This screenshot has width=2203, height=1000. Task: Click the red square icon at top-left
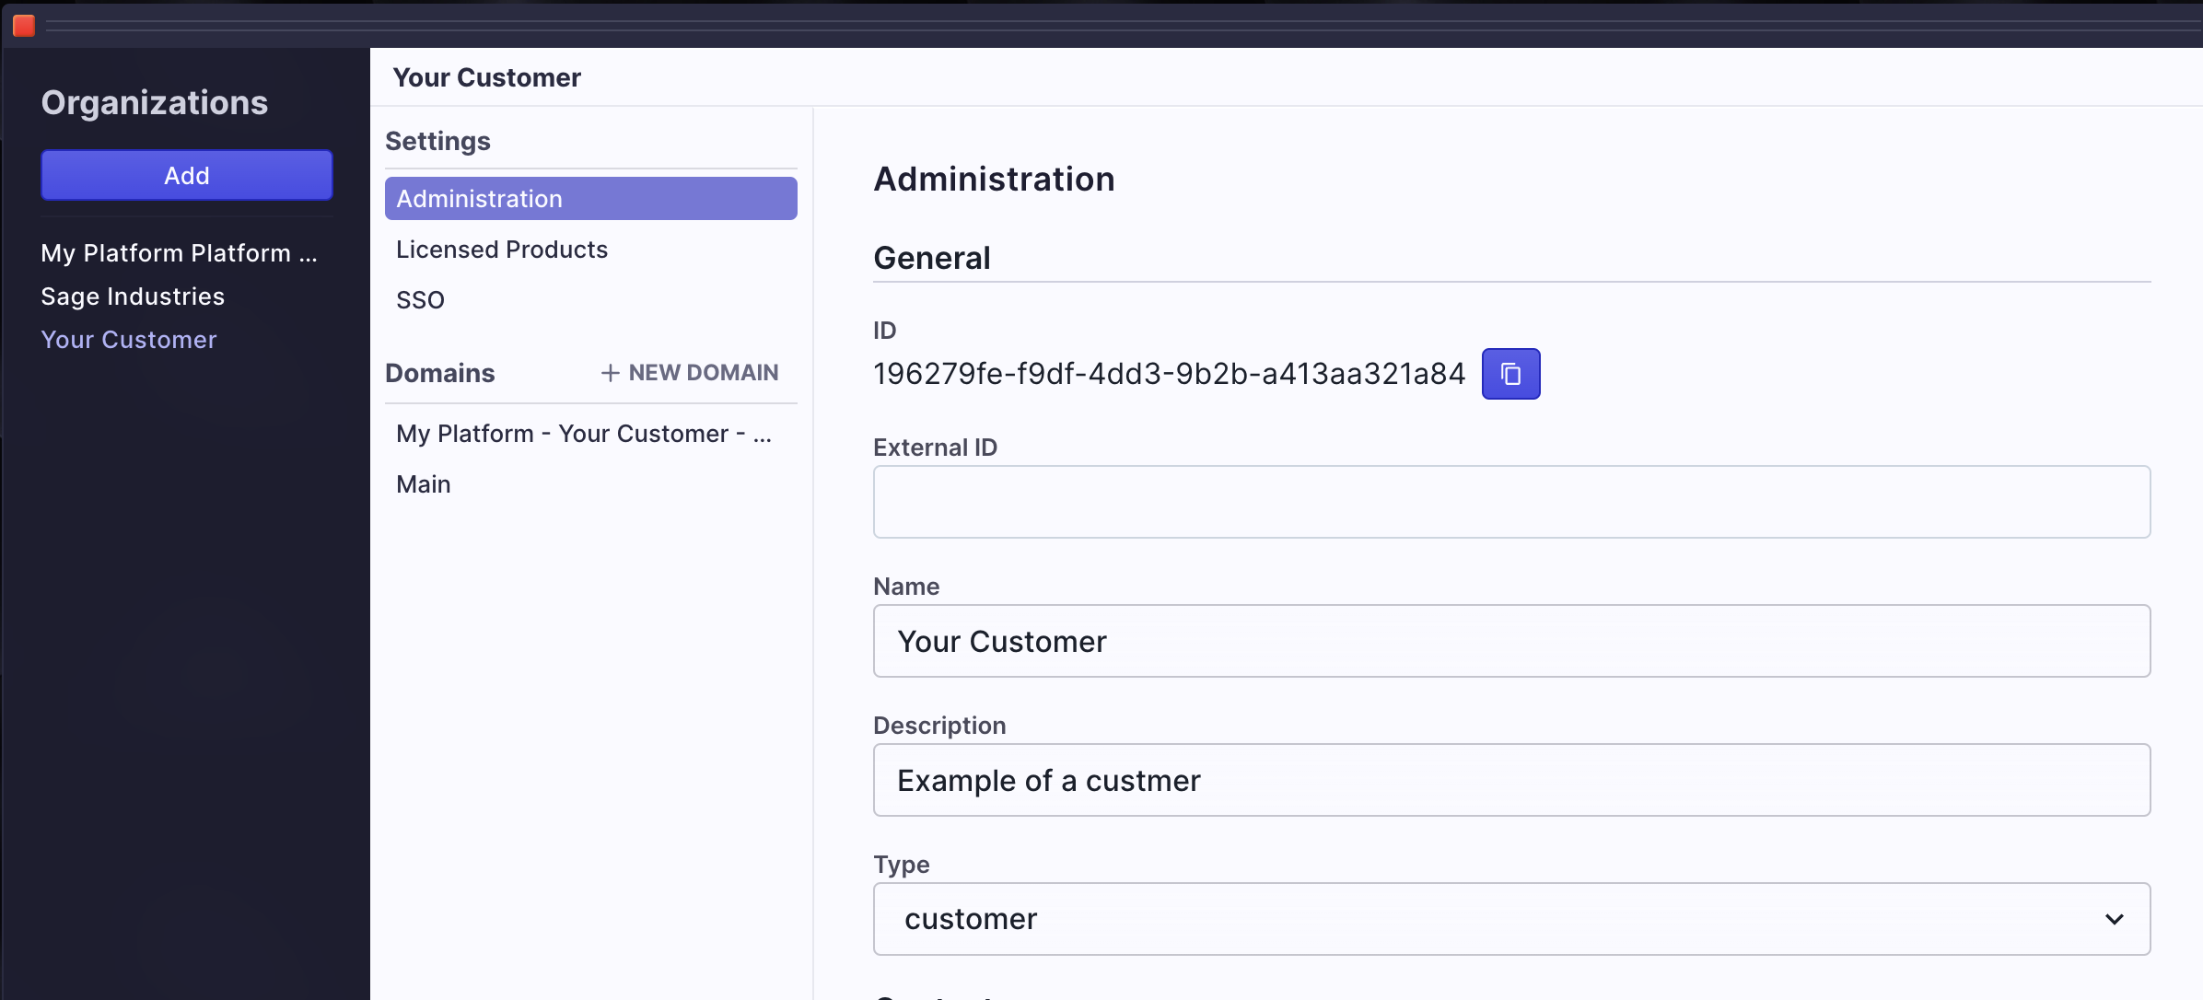click(24, 26)
